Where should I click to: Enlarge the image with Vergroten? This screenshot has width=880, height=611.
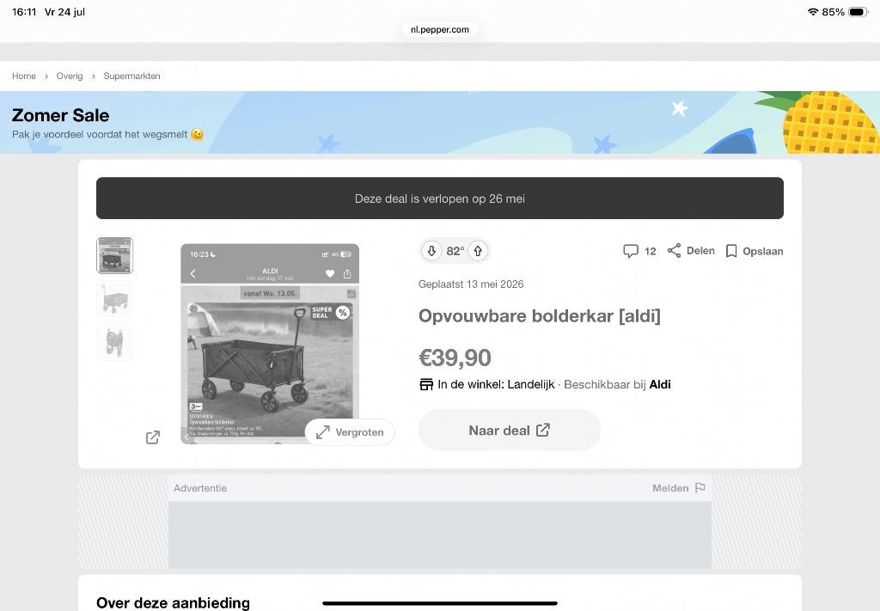pos(350,432)
